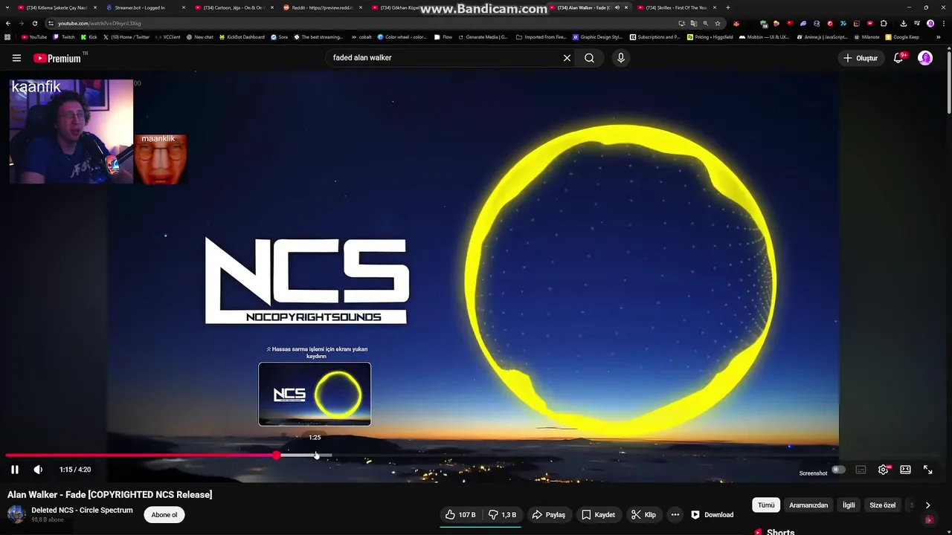The image size is (952, 535).
Task: Select the Aramanızdan filter chip
Action: tap(808, 505)
